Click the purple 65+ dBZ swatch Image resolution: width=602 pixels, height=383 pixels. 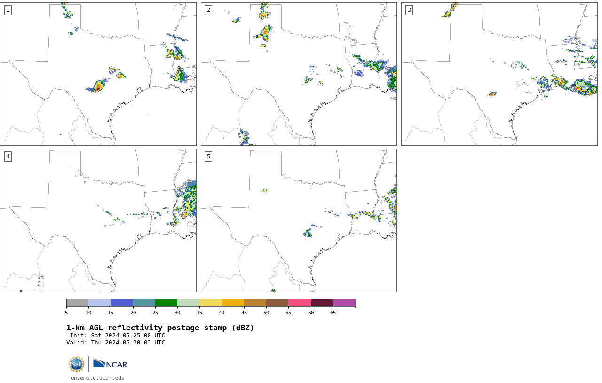[x=344, y=303]
